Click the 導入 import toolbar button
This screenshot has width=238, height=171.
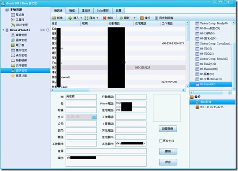[74, 18]
